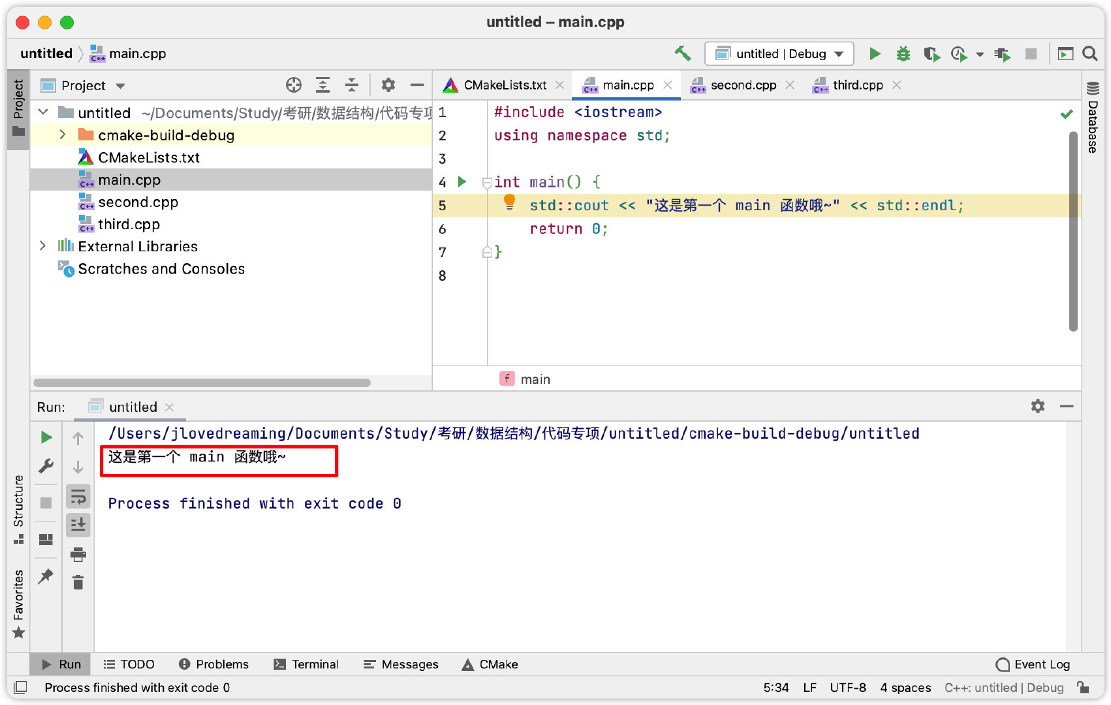
Task: Toggle soft-wrap in the console
Action: tap(78, 496)
